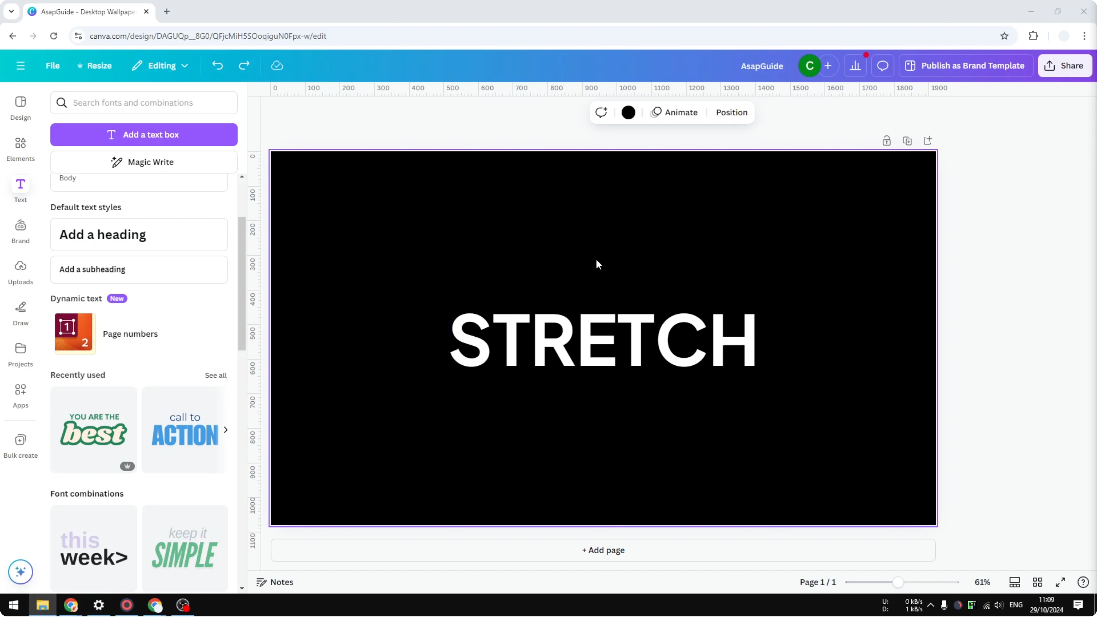Expand the call to ACTION style options
The image size is (1097, 617).
point(226,430)
